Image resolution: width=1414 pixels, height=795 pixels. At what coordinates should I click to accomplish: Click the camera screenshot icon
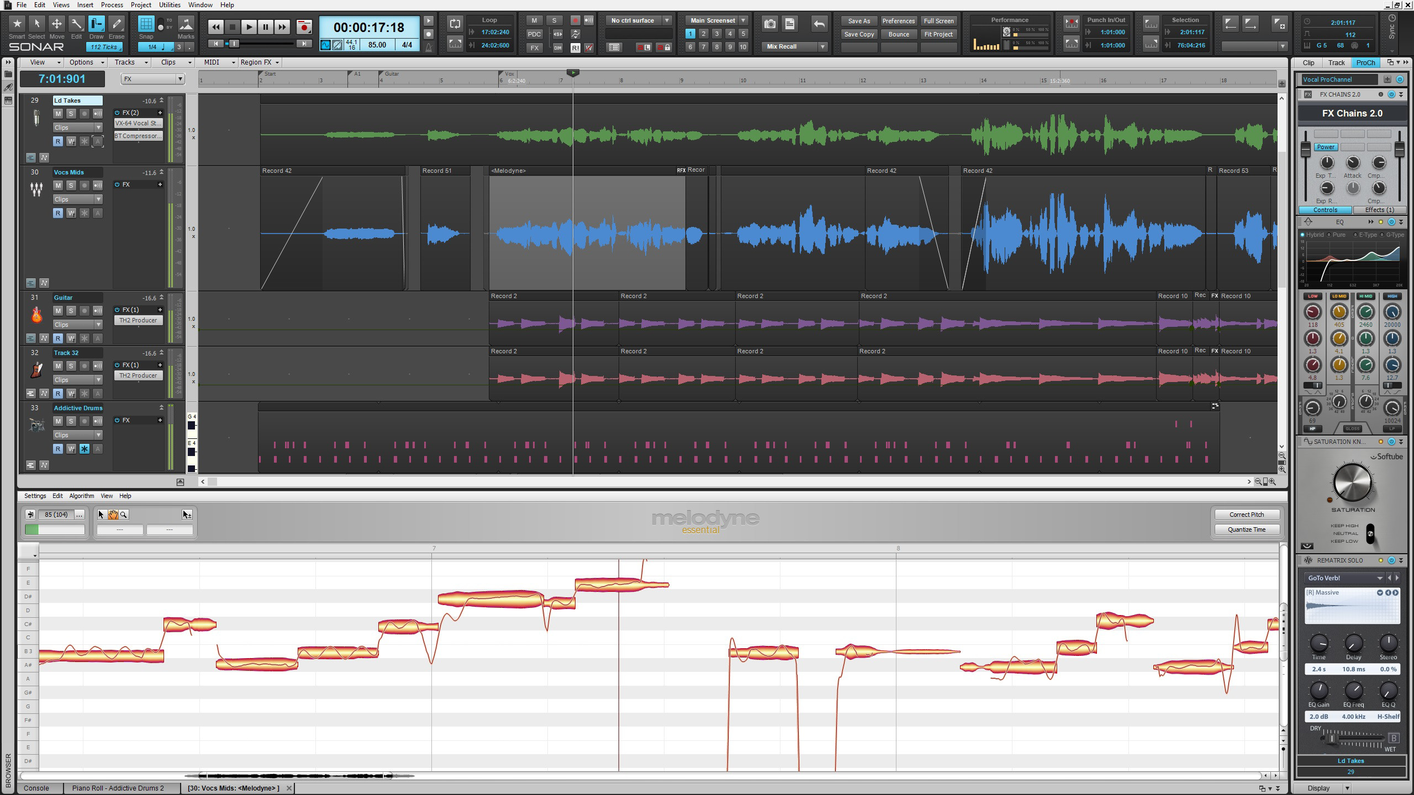(x=769, y=24)
